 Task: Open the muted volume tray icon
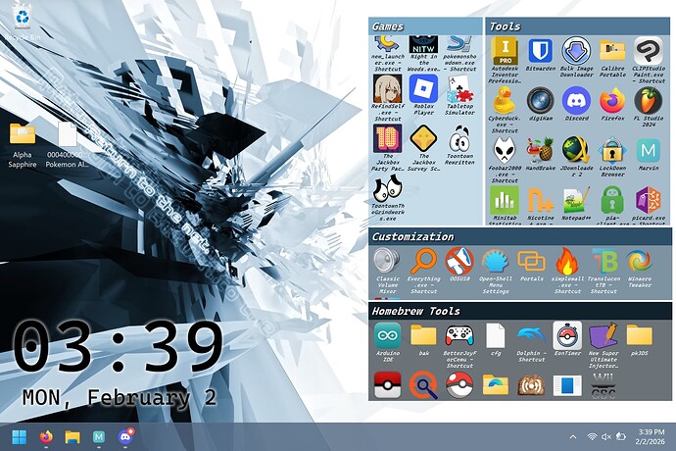tap(607, 436)
